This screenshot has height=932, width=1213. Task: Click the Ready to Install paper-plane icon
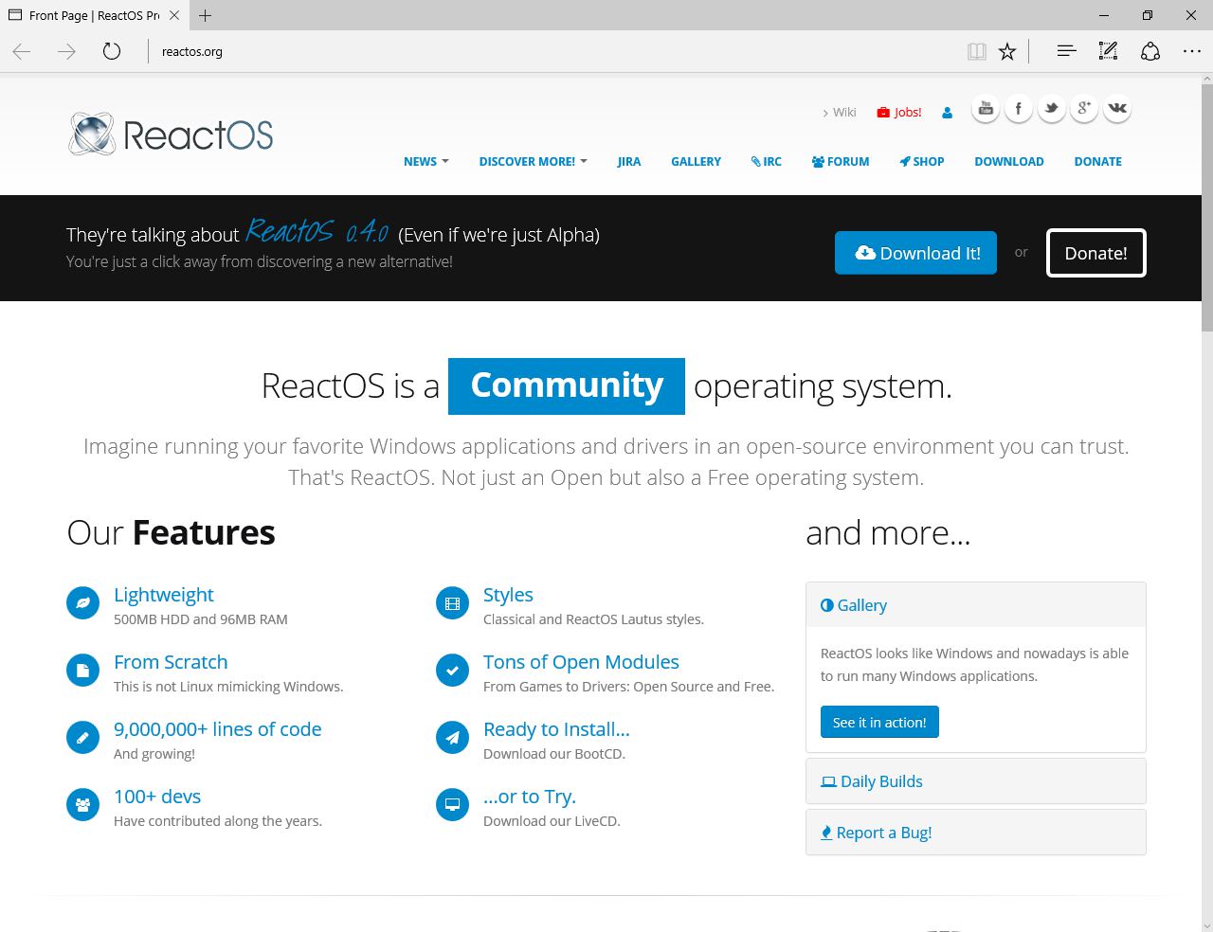coord(452,737)
